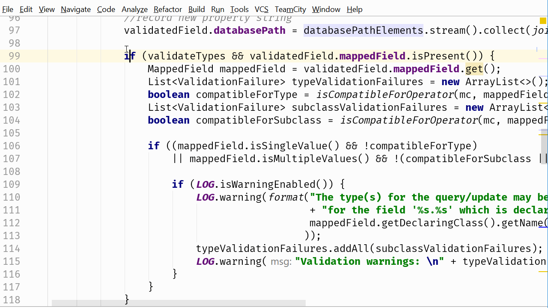Click line number 99 in the gutter
548x308 pixels.
pyautogui.click(x=15, y=56)
